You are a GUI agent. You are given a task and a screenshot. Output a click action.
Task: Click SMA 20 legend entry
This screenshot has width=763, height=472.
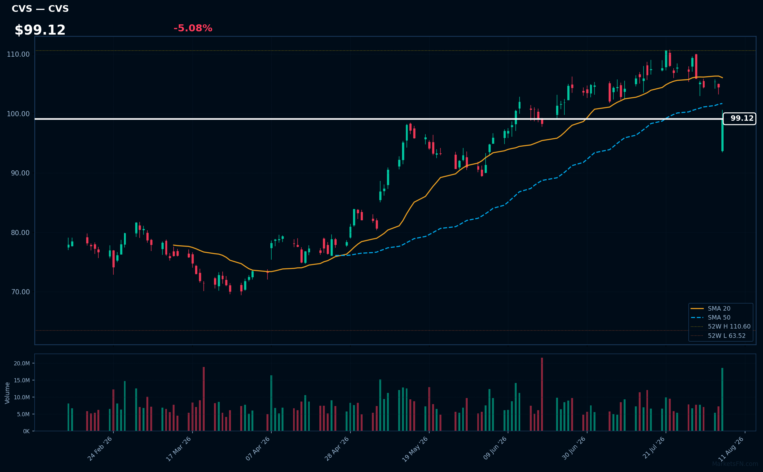pos(719,308)
